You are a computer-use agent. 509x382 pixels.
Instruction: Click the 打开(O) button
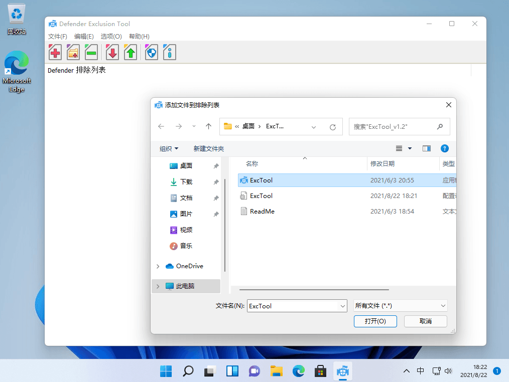click(375, 321)
